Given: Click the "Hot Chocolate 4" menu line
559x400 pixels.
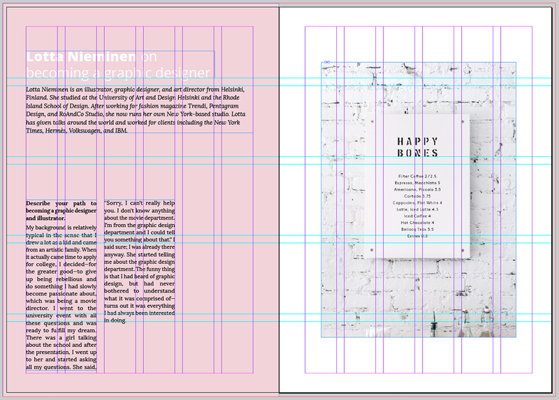Looking at the screenshot, I should coord(419,223).
